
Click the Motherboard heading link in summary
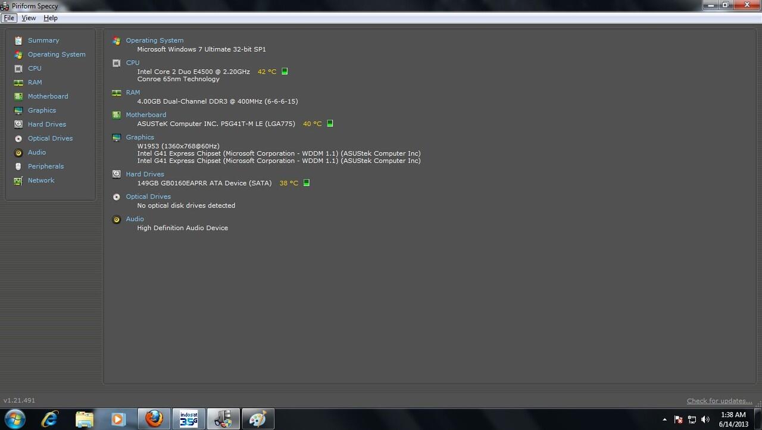(146, 115)
